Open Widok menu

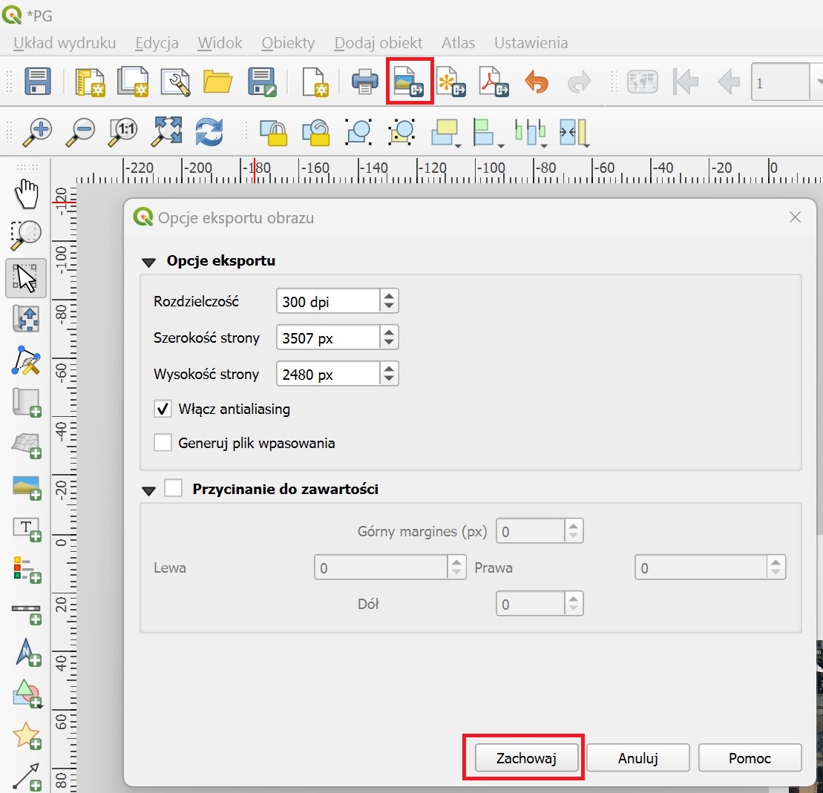click(220, 42)
